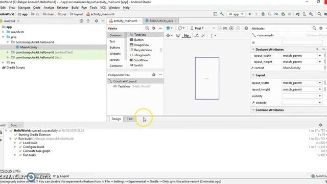Screen dimensions: 327x184
Task: Open the Navigate menu
Action: (x=24, y=8)
